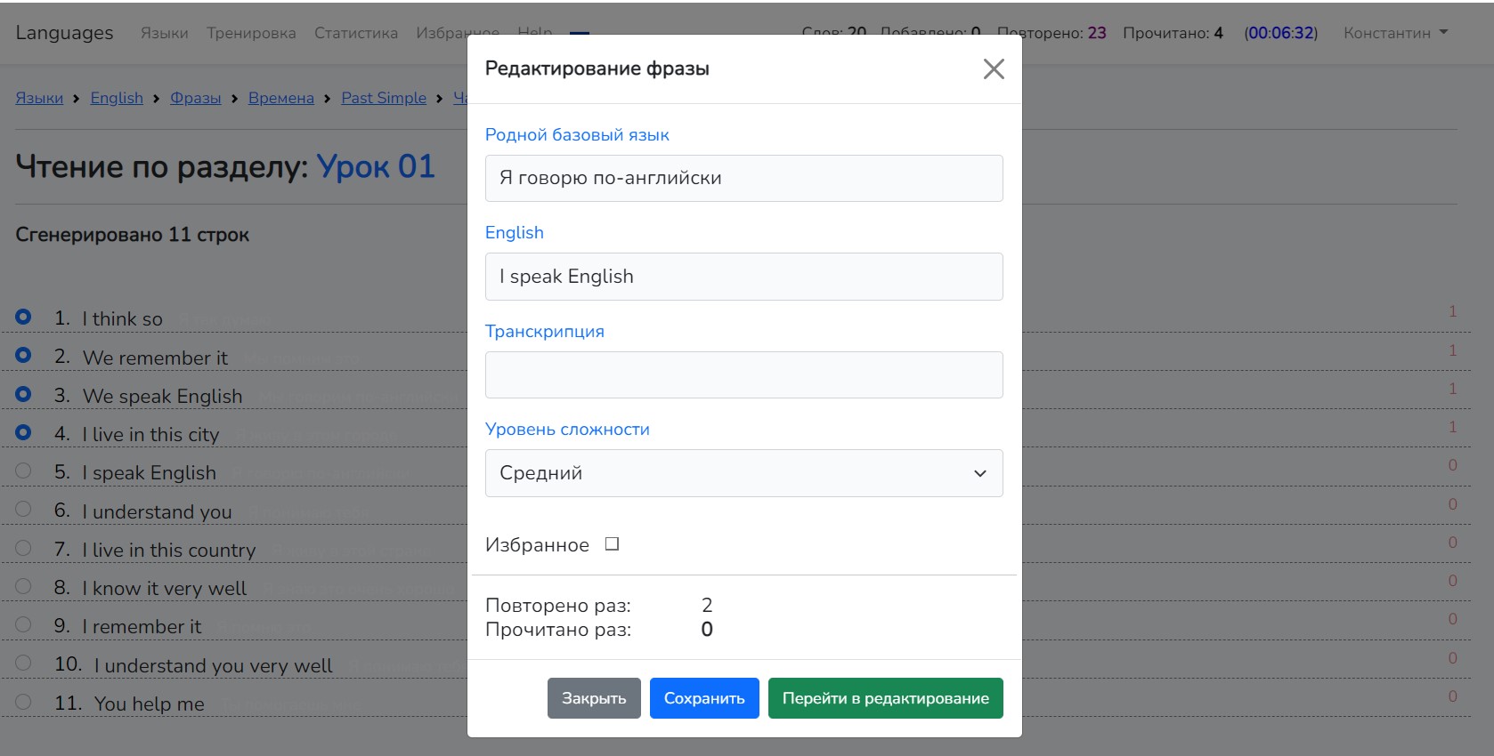This screenshot has width=1494, height=756.
Task: Follow the English breadcrumb link
Action: 117,98
